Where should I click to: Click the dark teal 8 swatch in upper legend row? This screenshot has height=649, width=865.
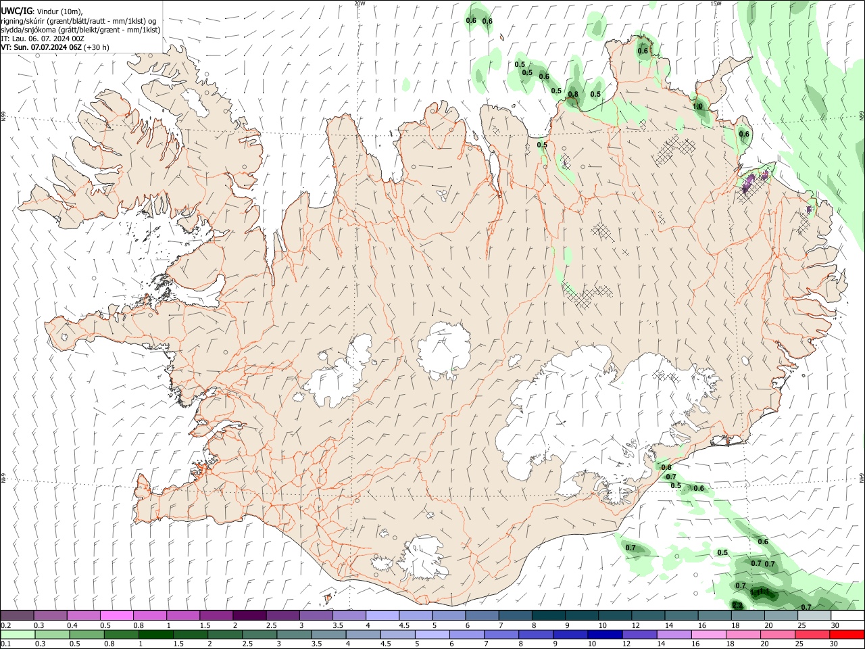(x=547, y=616)
